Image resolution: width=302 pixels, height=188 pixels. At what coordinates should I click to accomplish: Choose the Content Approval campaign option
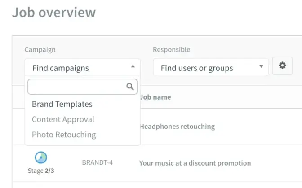click(x=63, y=119)
